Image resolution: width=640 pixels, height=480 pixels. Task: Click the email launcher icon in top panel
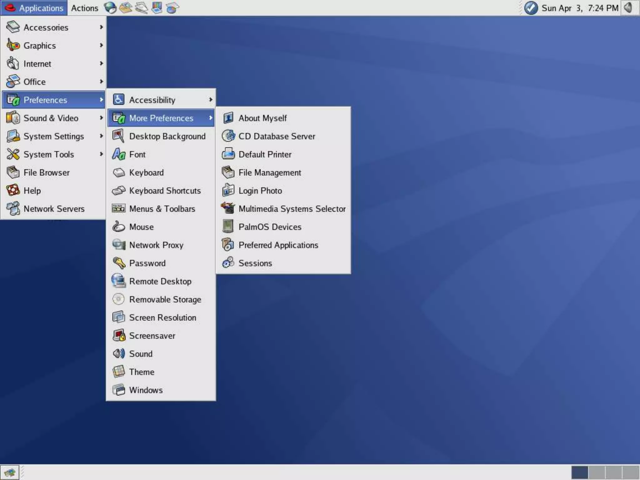[x=126, y=8]
